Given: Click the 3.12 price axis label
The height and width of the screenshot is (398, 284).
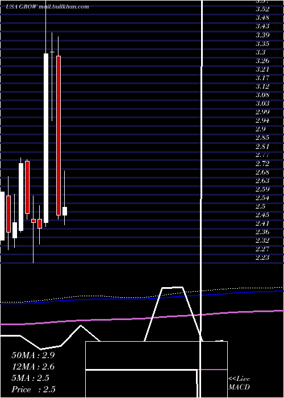Looking at the screenshot, I should [262, 86].
